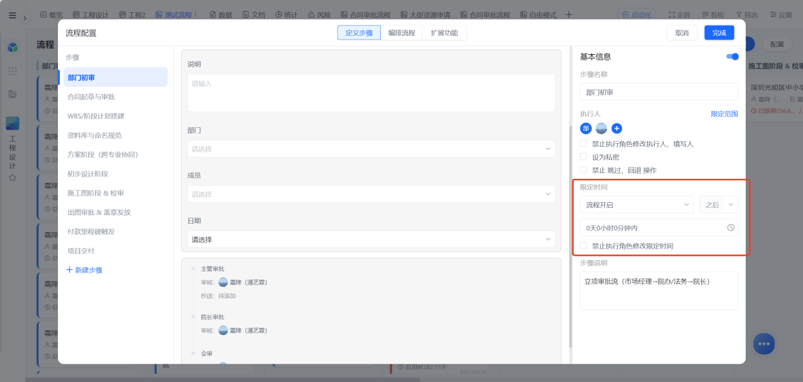
Task: Open the 数据 tab
Action: pyautogui.click(x=220, y=14)
